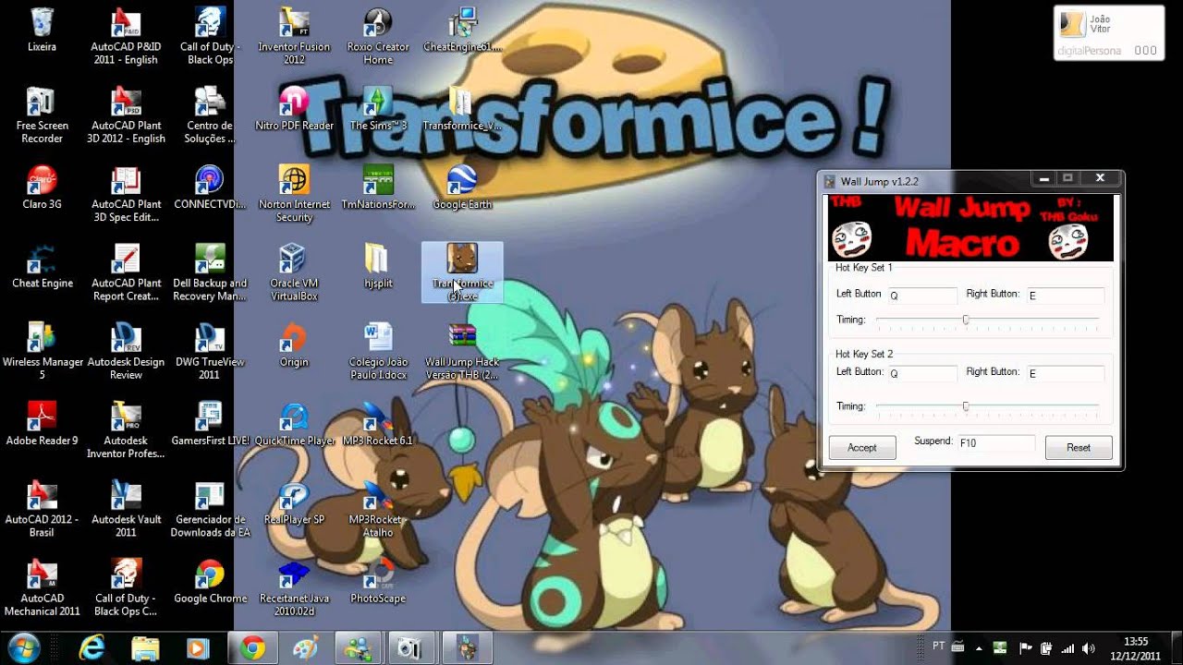Select the QuickTime Player icon
Screen dimensions: 1183x665
(294, 424)
